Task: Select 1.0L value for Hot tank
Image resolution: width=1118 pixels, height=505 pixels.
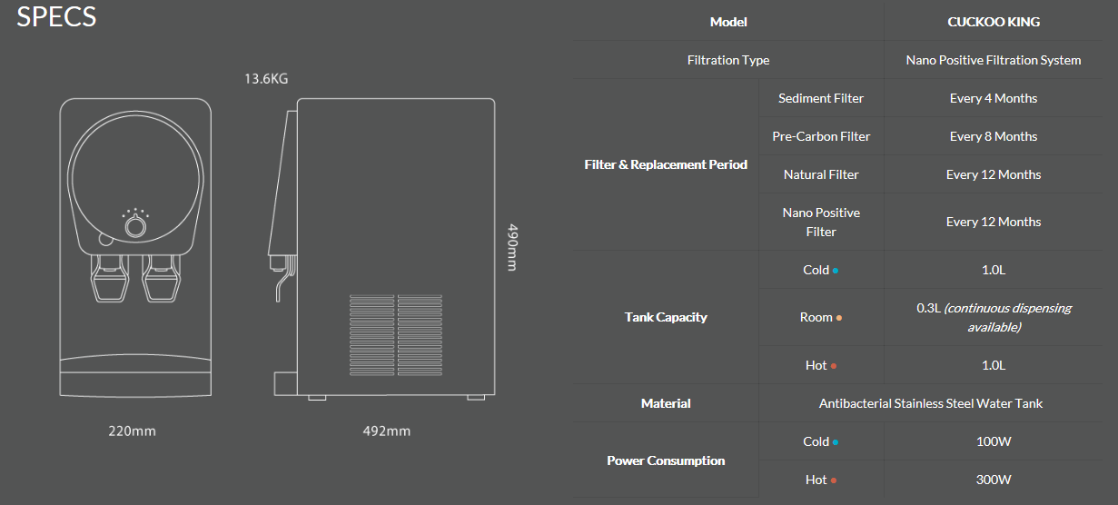Action: click(x=994, y=365)
